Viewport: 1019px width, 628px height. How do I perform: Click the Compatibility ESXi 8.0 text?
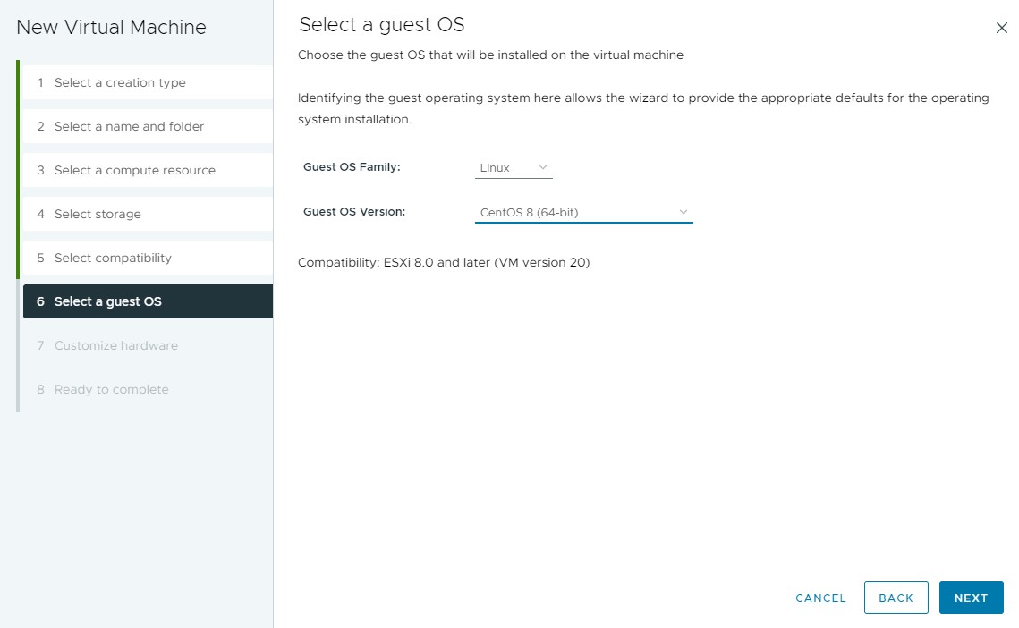coord(444,262)
